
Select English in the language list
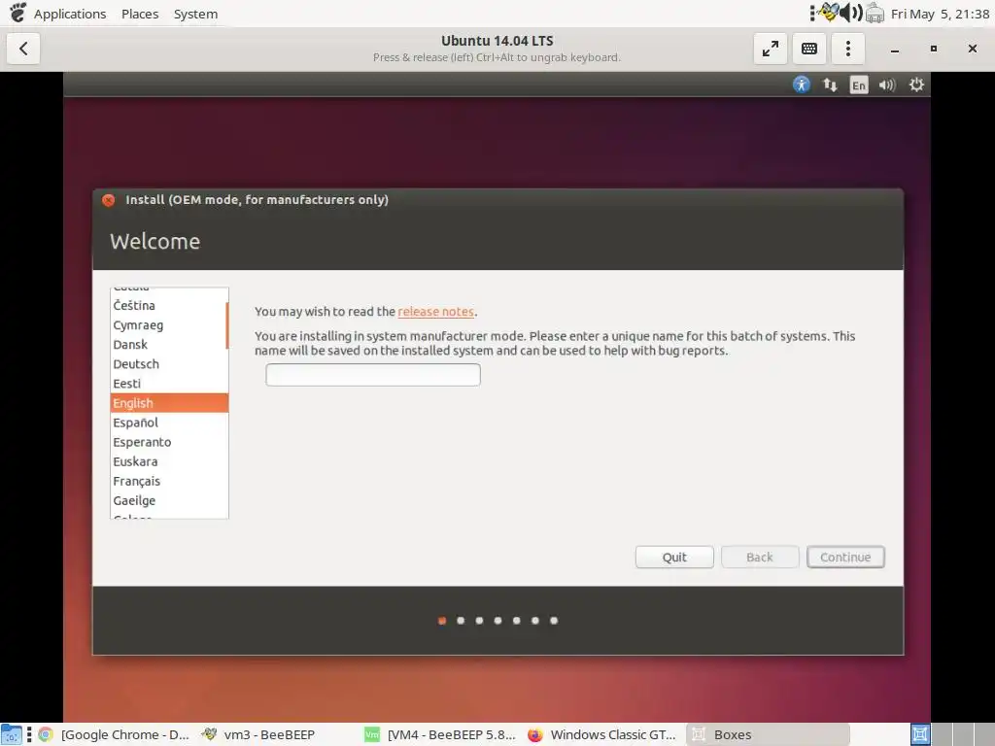tap(169, 403)
